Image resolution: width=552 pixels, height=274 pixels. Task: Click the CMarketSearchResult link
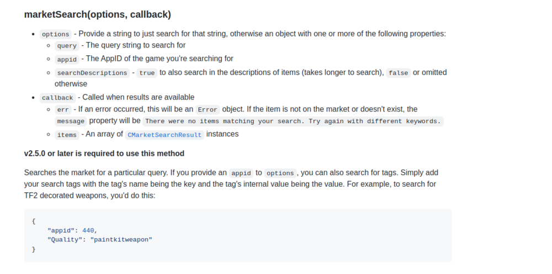(164, 135)
